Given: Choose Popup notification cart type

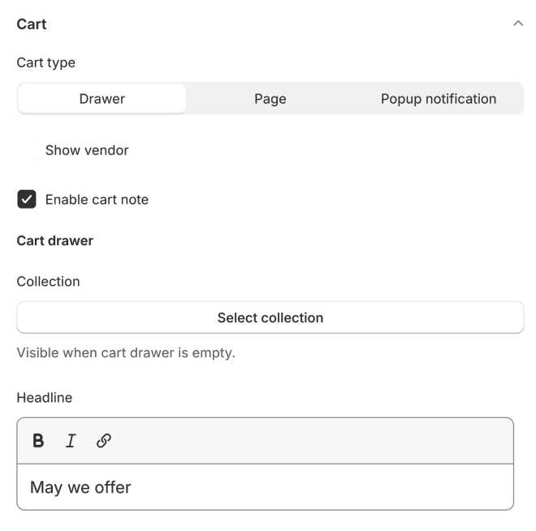Looking at the screenshot, I should pyautogui.click(x=438, y=99).
